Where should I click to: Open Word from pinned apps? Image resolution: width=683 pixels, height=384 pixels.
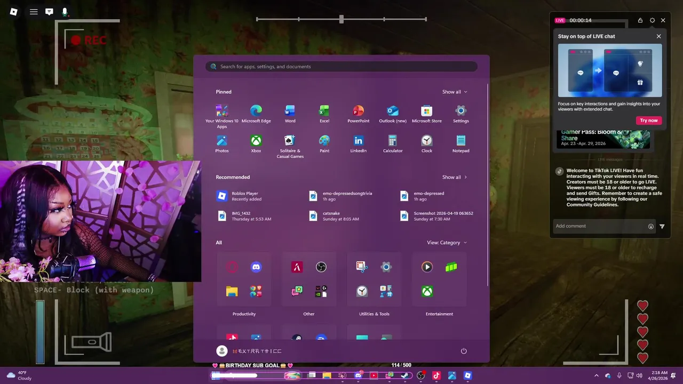[x=290, y=114]
